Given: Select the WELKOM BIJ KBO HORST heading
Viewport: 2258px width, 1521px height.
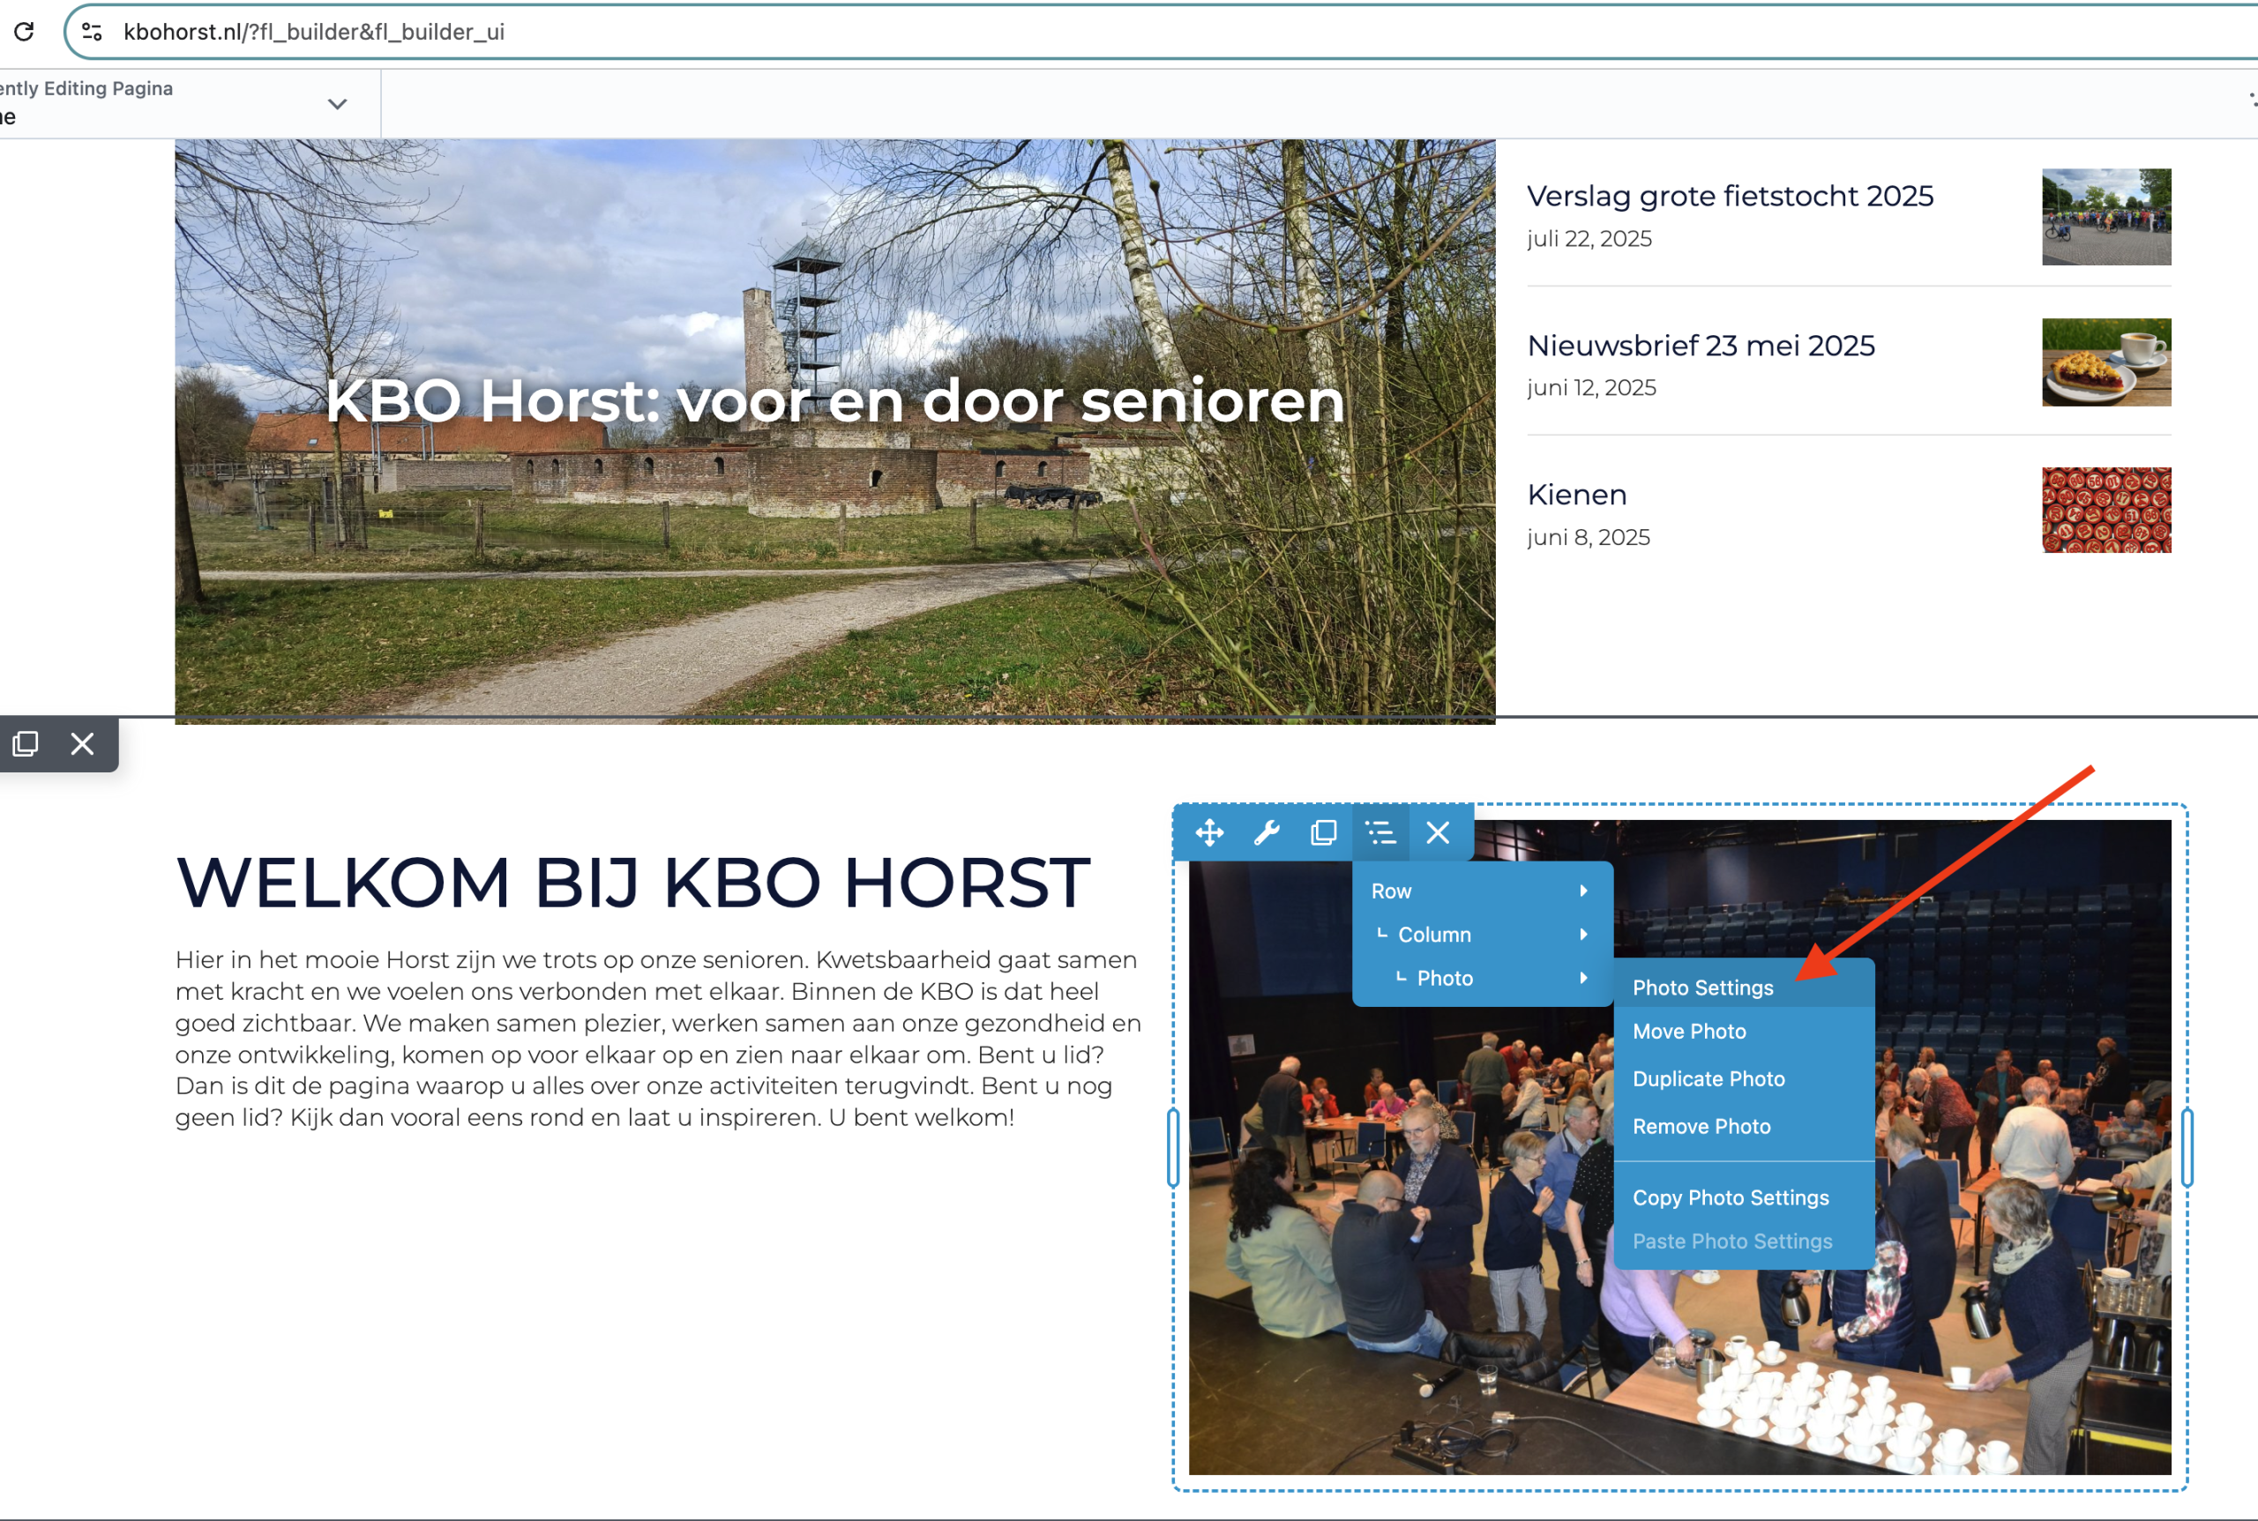Looking at the screenshot, I should click(632, 883).
